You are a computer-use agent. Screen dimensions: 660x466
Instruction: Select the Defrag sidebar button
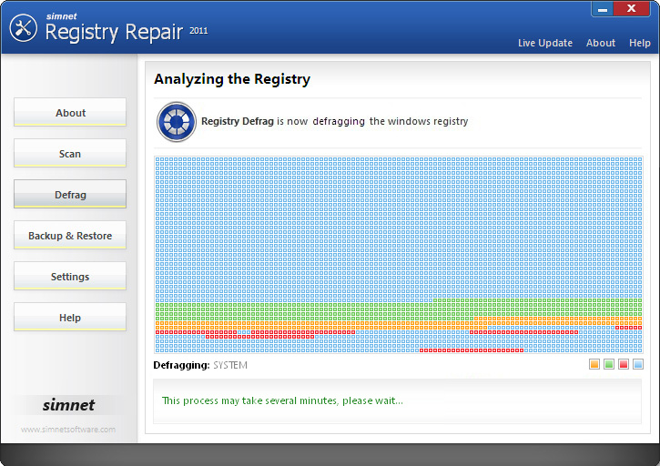pos(70,195)
